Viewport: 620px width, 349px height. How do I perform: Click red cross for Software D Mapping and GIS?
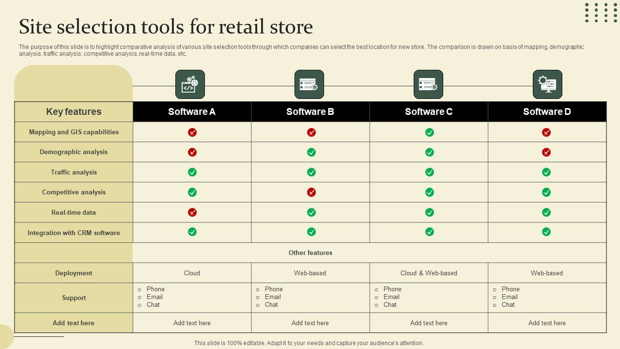click(546, 132)
